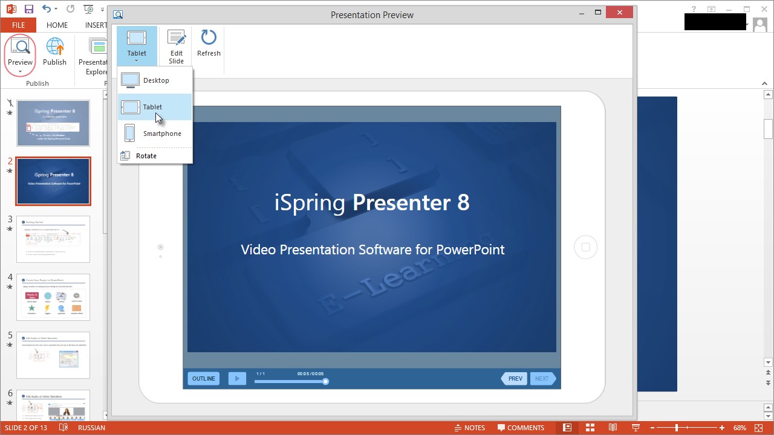Screen dimensions: 774x435
Task: Zoom out with the minus button
Action: 653,428
